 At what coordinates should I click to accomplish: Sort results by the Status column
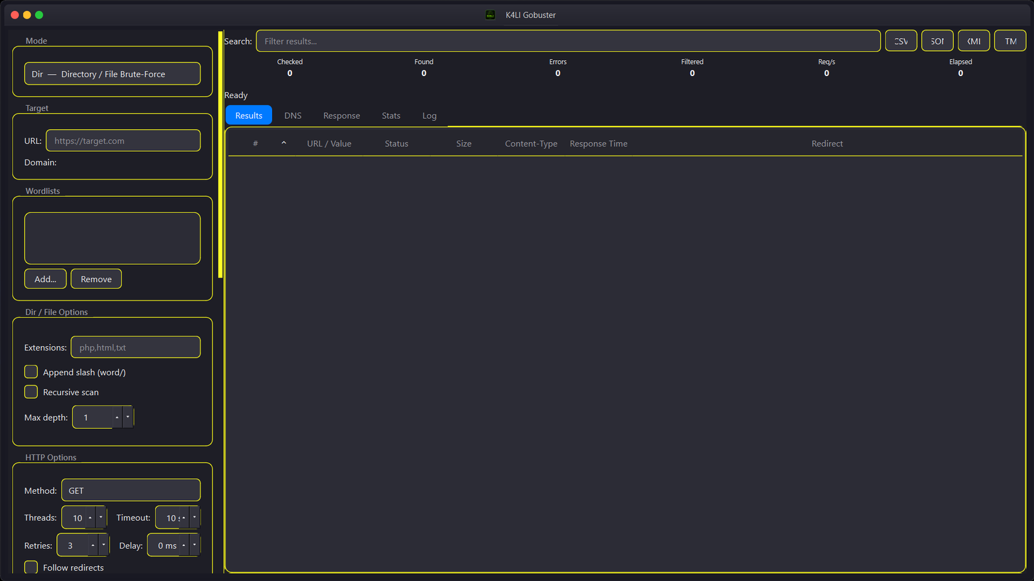click(x=396, y=143)
